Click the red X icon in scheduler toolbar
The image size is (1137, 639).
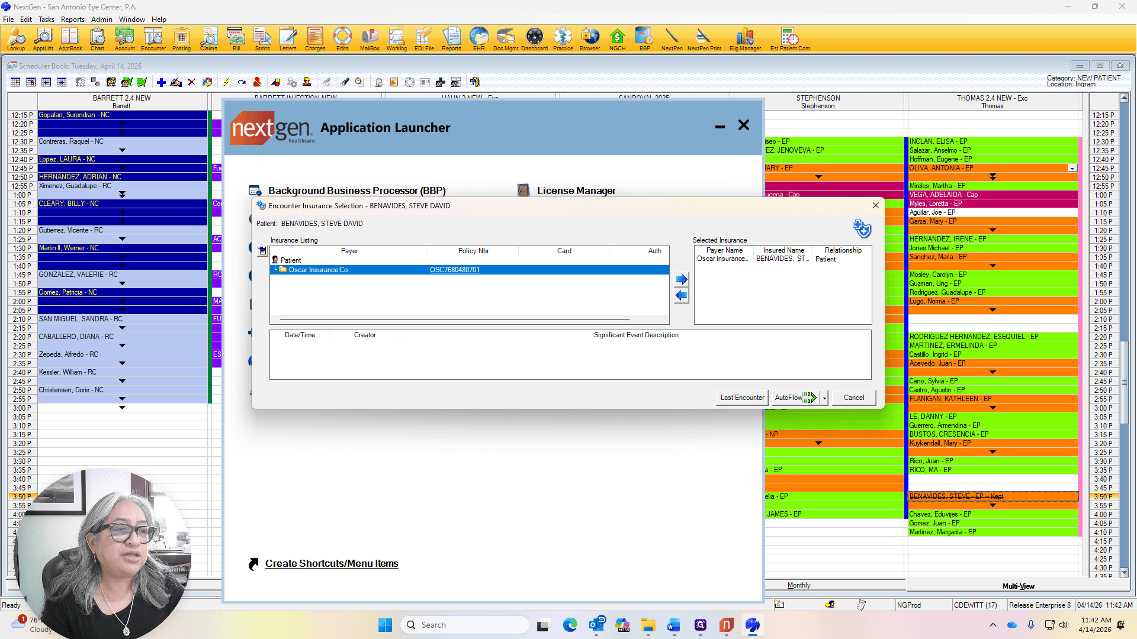point(191,82)
